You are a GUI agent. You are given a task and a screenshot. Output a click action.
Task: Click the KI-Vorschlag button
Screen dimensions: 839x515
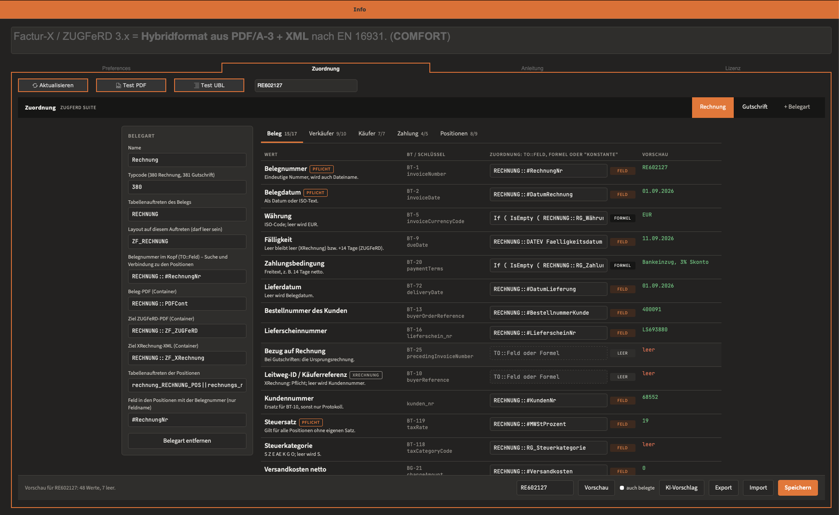click(x=681, y=488)
